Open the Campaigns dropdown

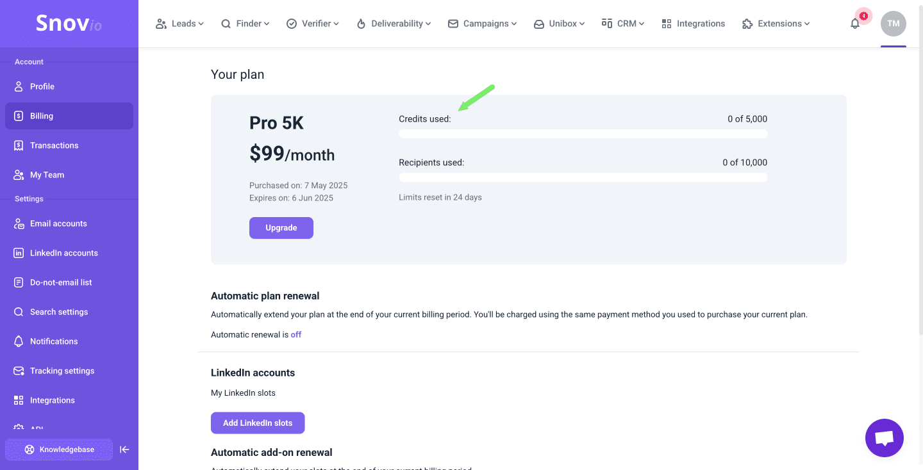[x=482, y=24]
